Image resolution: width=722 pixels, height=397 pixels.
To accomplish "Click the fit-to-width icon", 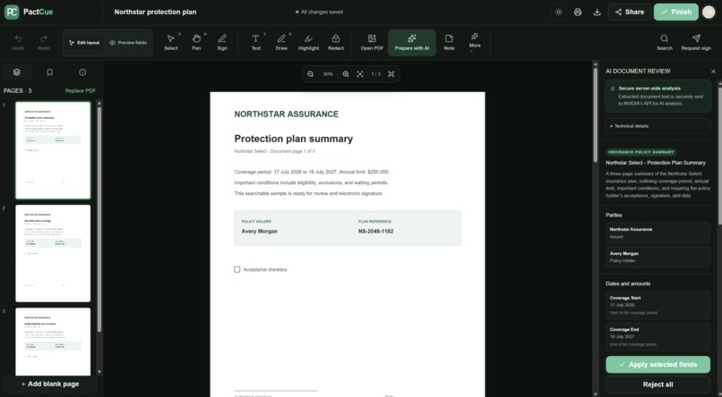I will pyautogui.click(x=360, y=74).
